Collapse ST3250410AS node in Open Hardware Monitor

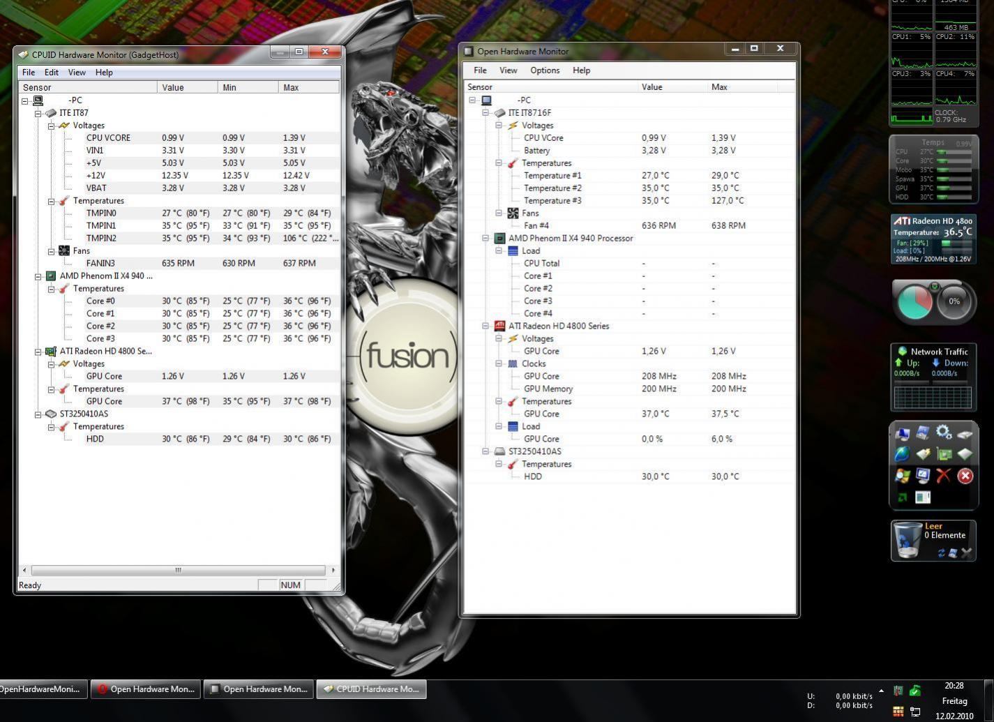coord(486,451)
